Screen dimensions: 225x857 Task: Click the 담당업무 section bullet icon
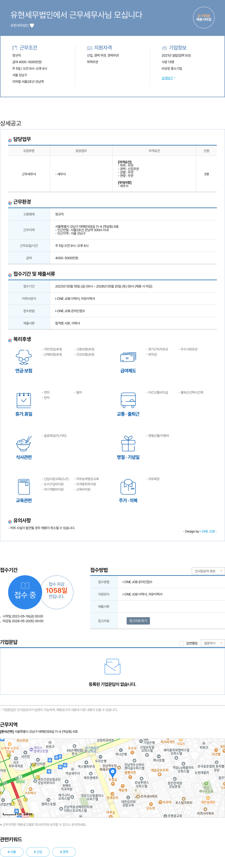(10, 140)
